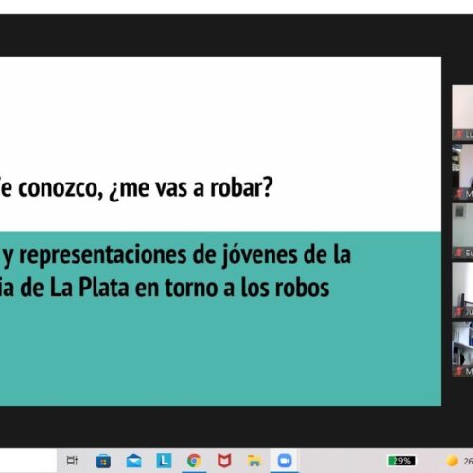
Task: Open Task View from the taskbar
Action: pyautogui.click(x=72, y=461)
